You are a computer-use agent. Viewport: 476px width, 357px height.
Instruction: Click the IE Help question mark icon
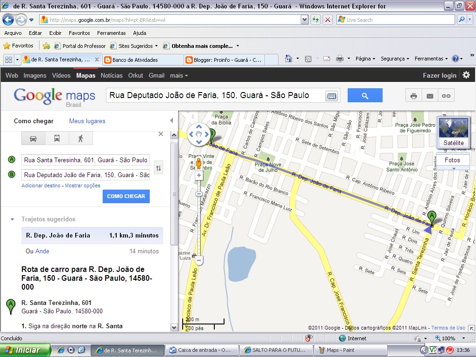[456, 59]
